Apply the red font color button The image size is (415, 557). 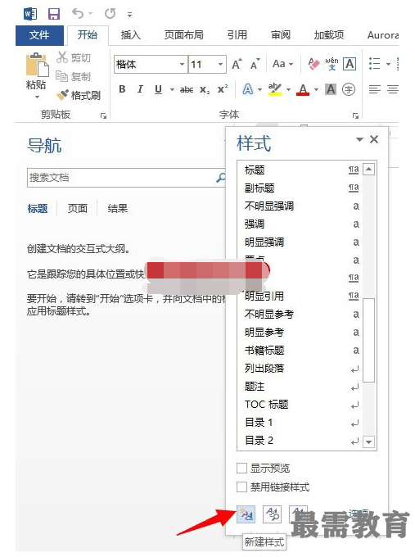pos(303,89)
